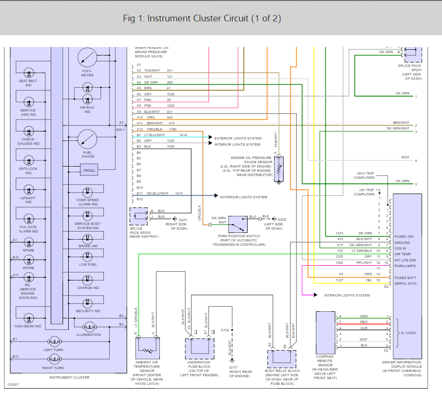Click the Check Gauges indicator symbol
This screenshot has width=442, height=400.
tap(28, 132)
